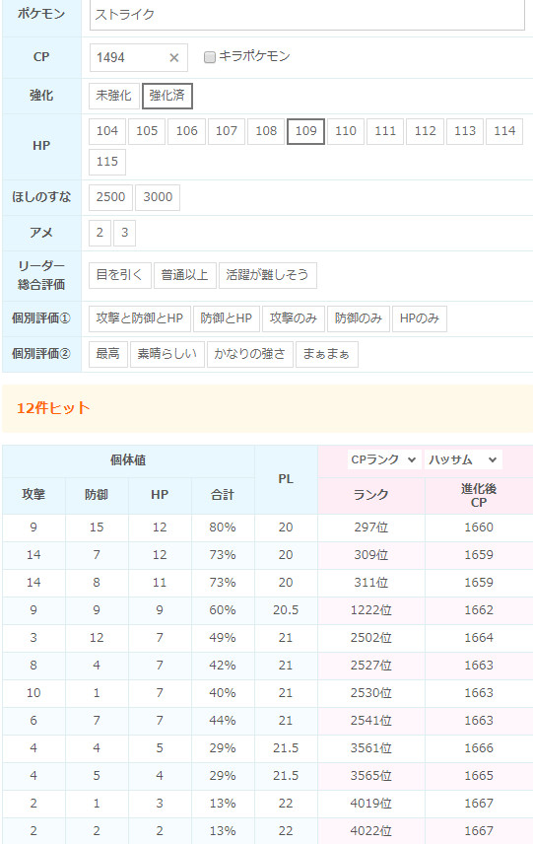Image resolution: width=533 pixels, height=844 pixels.
Task: Click the 3565位 rank cell
Action: (371, 776)
